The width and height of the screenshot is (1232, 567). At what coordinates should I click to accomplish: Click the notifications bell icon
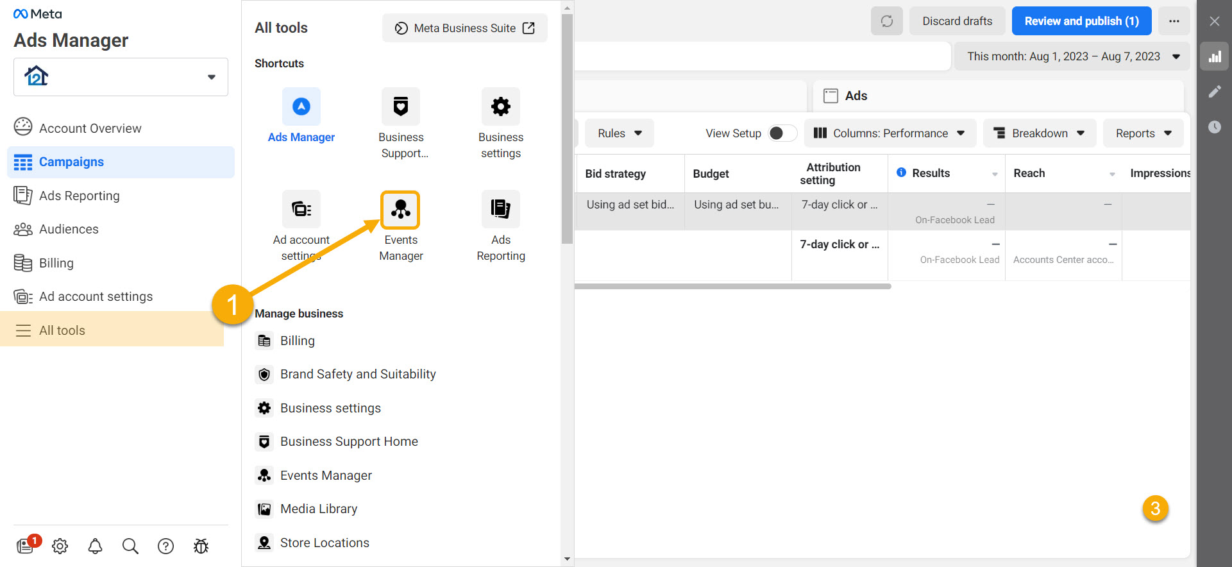95,546
